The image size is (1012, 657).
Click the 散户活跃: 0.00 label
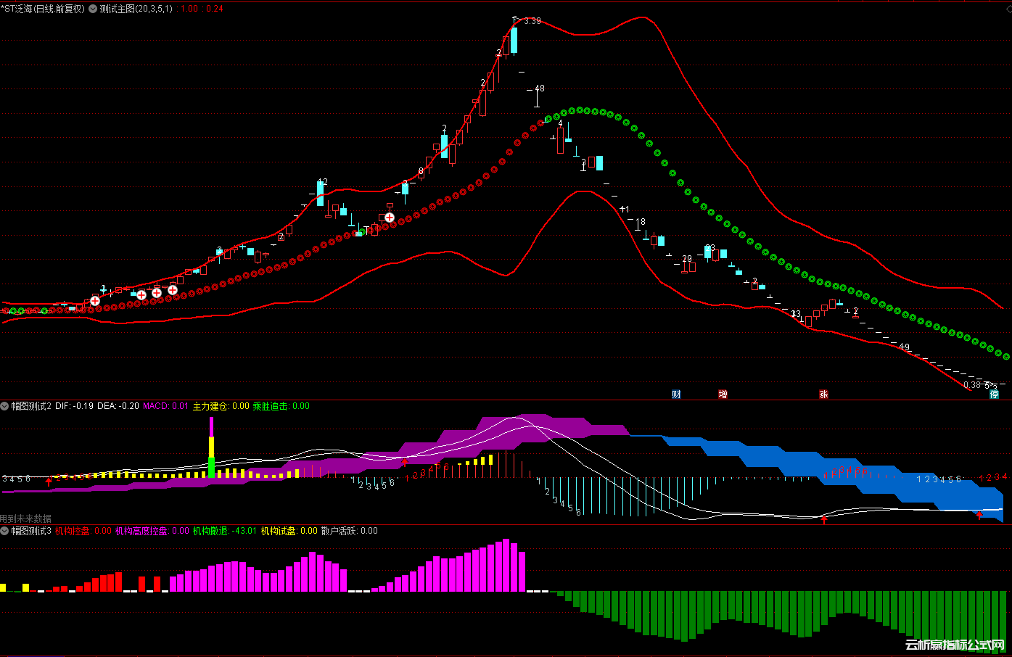[350, 531]
